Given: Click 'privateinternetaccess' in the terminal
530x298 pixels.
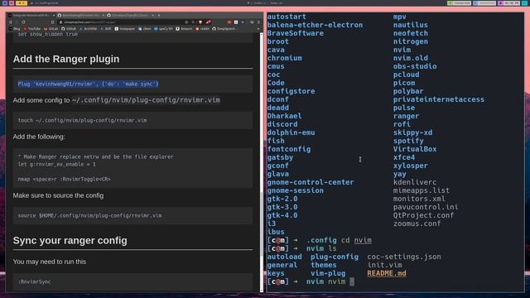Looking at the screenshot, I should 438,99.
